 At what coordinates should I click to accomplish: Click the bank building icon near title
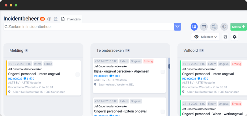pos(55,19)
